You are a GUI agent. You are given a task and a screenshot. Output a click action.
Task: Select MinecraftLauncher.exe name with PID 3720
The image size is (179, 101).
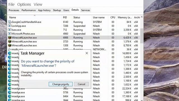pos(24,42)
